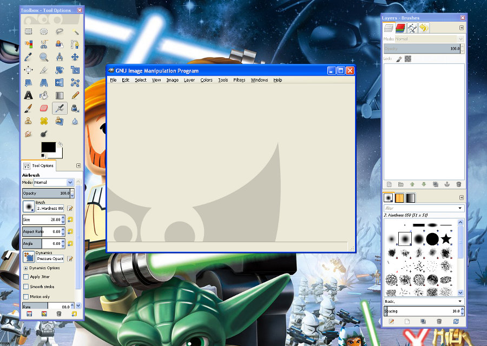Select the Rectangle Select tool
This screenshot has width=487, height=346.
(x=29, y=31)
